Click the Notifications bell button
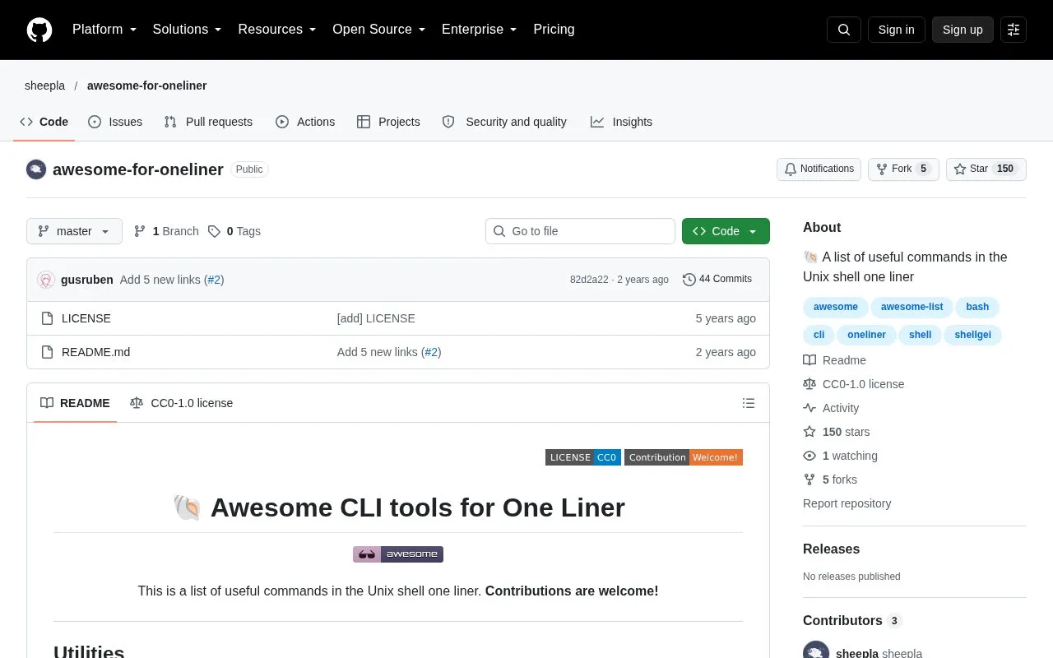The height and width of the screenshot is (658, 1053). [x=819, y=169]
